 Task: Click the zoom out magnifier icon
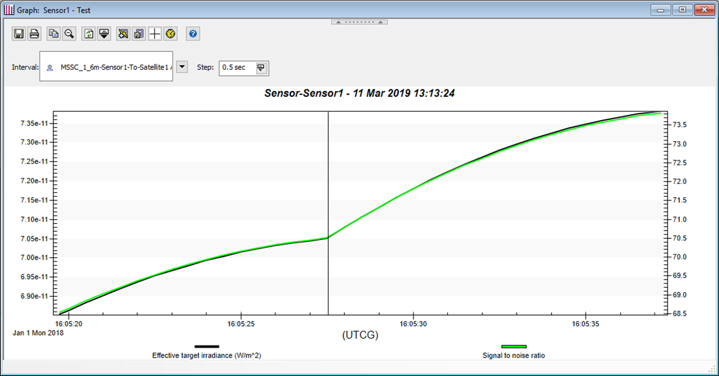click(69, 34)
